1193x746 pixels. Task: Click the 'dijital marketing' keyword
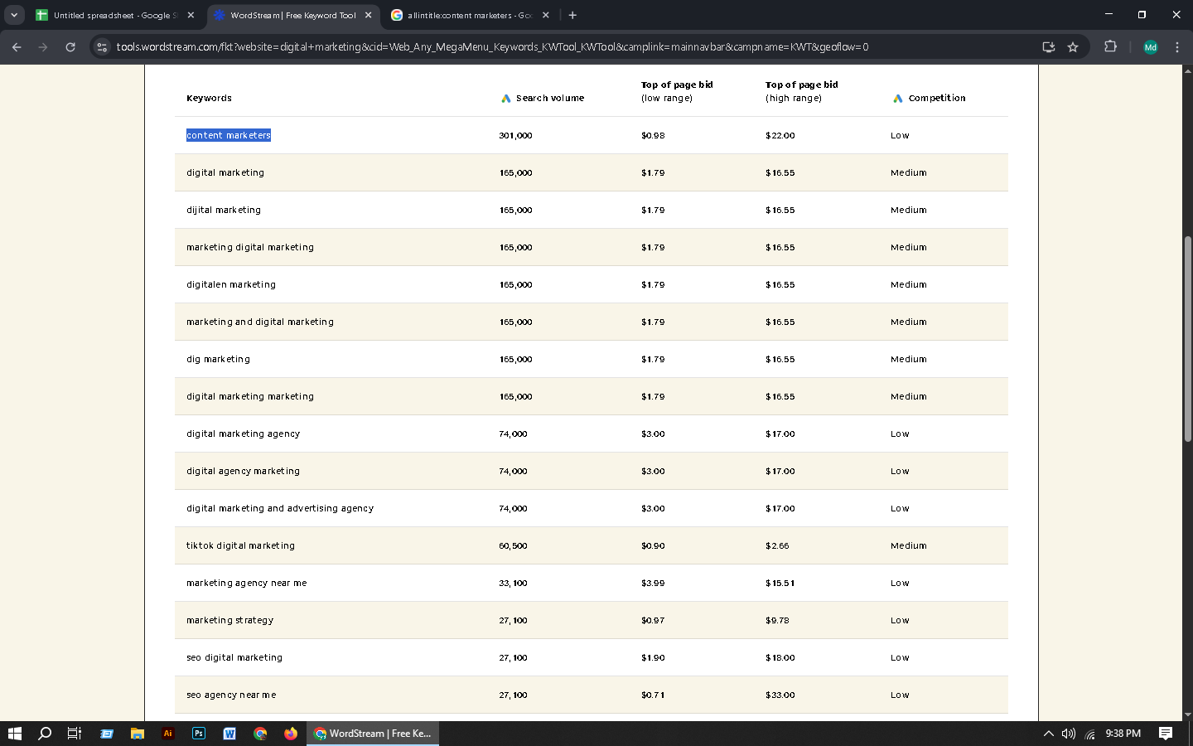tap(224, 210)
